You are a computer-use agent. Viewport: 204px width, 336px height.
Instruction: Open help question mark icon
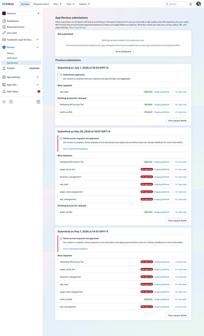[x=11, y=102]
